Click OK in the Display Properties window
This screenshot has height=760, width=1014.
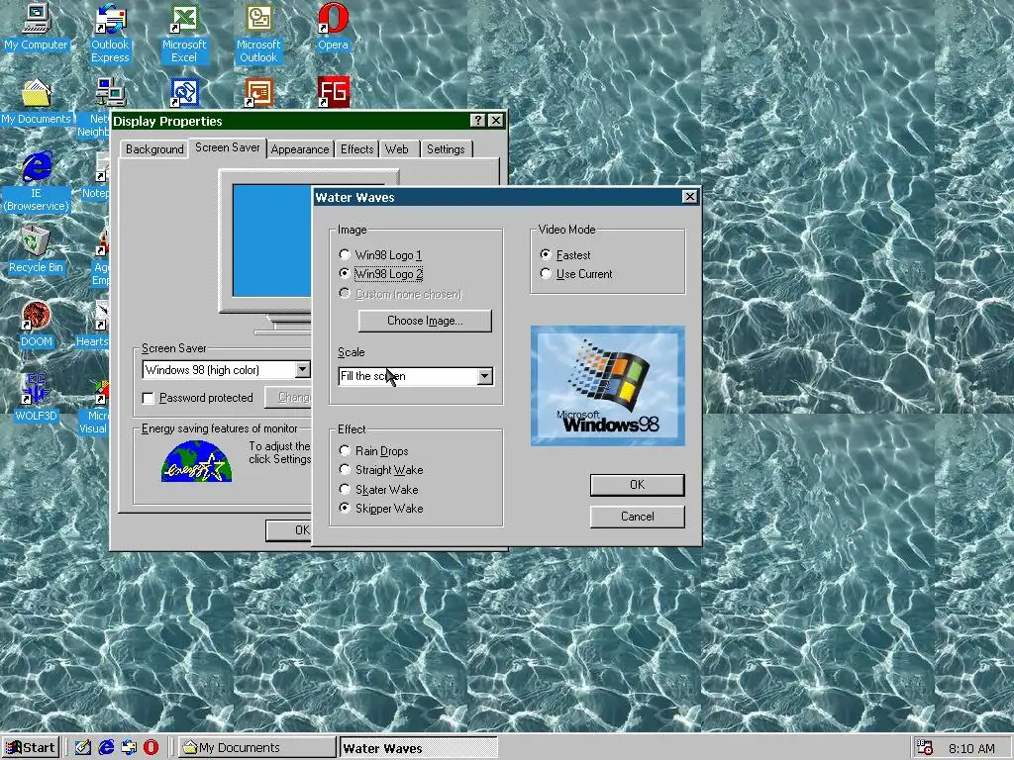(289, 530)
